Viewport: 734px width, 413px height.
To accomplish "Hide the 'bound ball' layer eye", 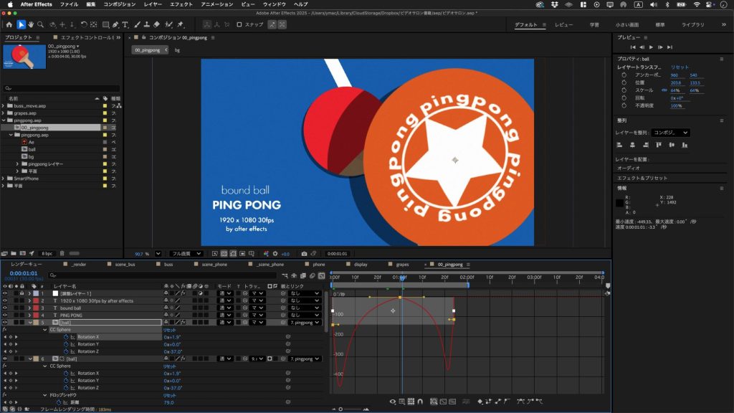I will pos(4,308).
